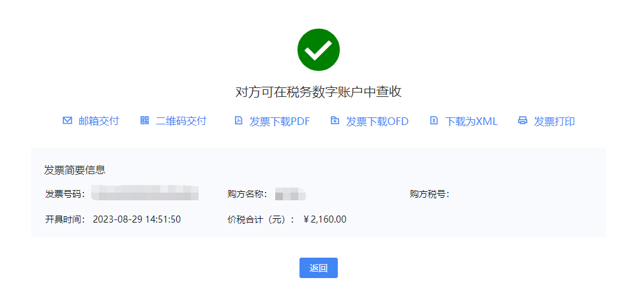Click the green success checkmark icon
636x287 pixels.
318,50
